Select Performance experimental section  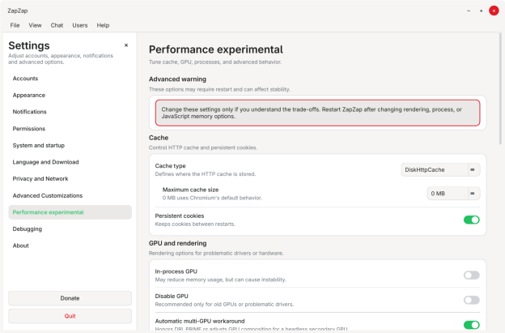pyautogui.click(x=70, y=212)
